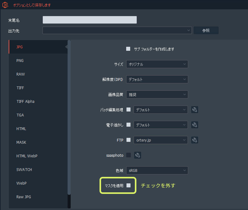Open the 解像度(DPI) dropdown
Viewport: 248px width, 210px height.
tap(157, 79)
